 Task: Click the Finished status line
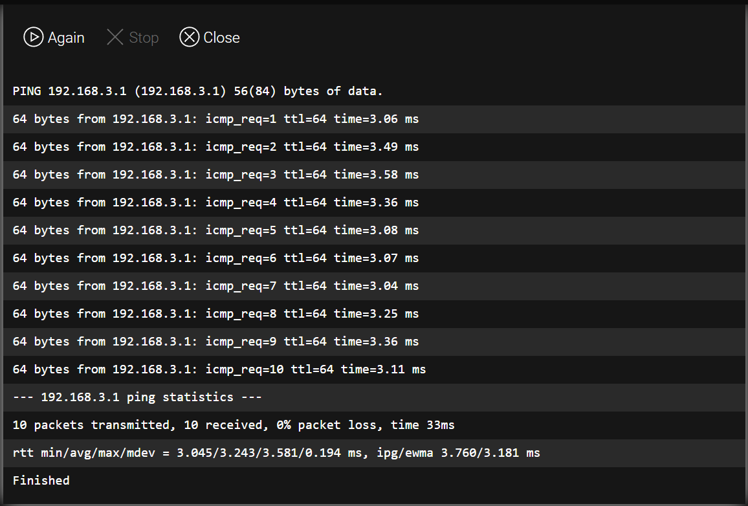point(375,481)
